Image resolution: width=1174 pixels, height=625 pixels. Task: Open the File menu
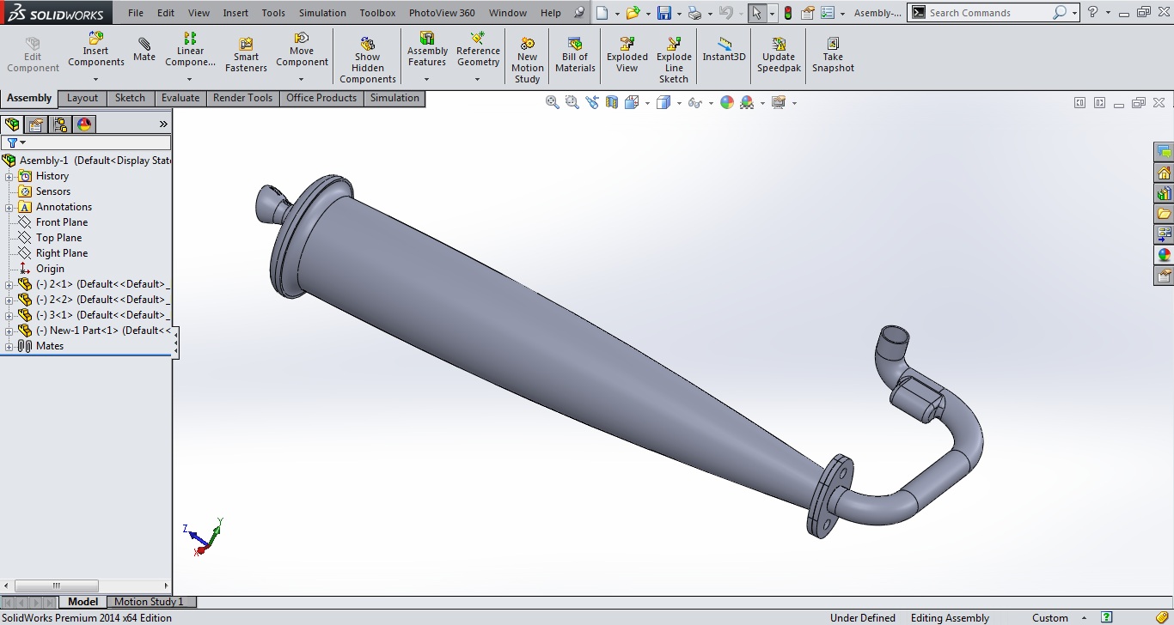tap(136, 13)
